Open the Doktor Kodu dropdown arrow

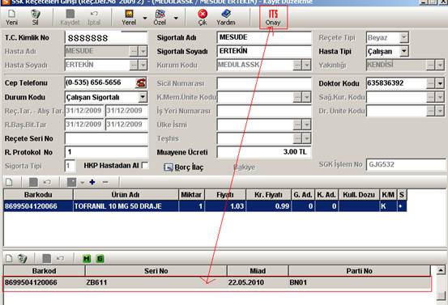[440, 83]
